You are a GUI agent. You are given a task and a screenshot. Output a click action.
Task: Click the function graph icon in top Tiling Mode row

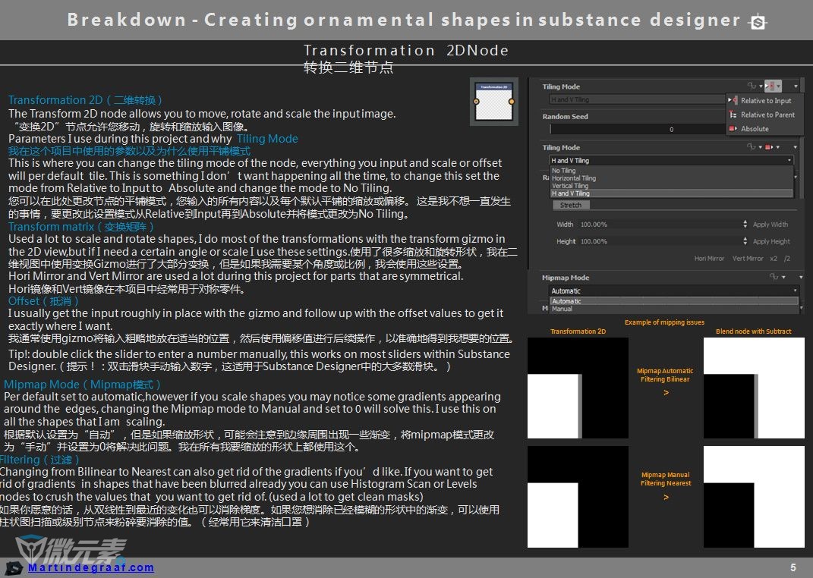[752, 86]
